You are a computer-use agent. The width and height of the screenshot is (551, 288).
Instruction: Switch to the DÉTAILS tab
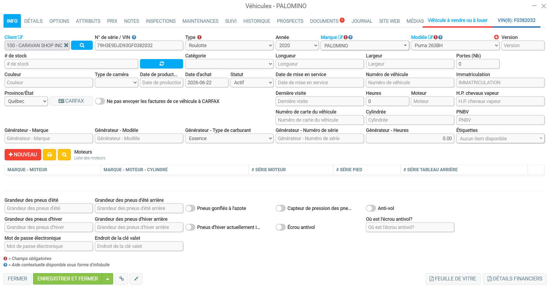(33, 21)
